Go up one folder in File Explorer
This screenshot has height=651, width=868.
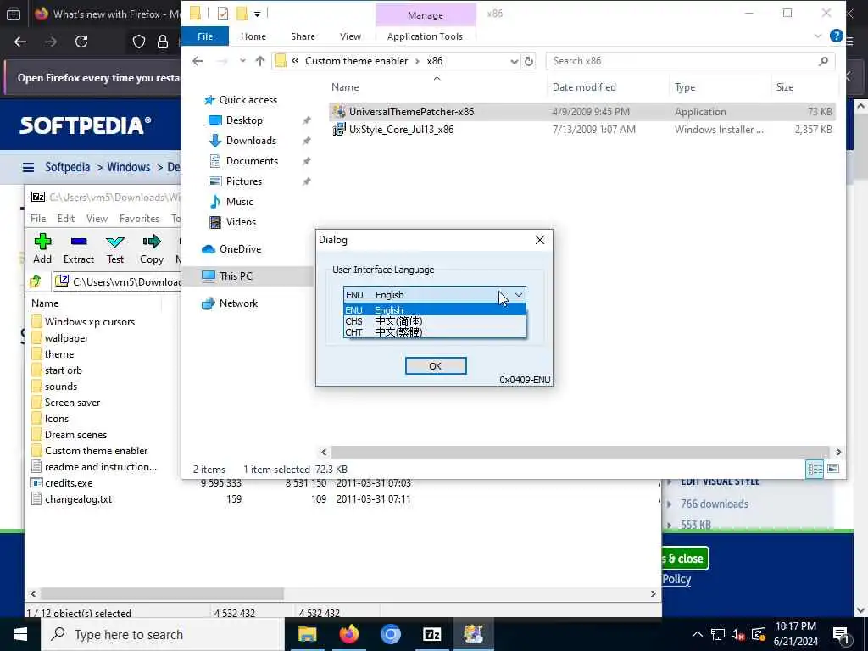(x=259, y=61)
